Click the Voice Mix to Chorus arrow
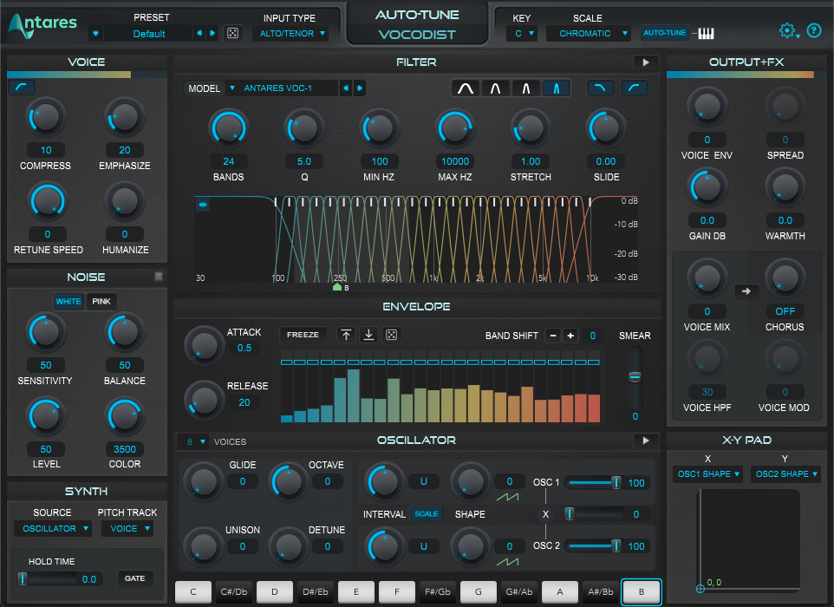Image resolution: width=834 pixels, height=607 pixels. click(746, 291)
